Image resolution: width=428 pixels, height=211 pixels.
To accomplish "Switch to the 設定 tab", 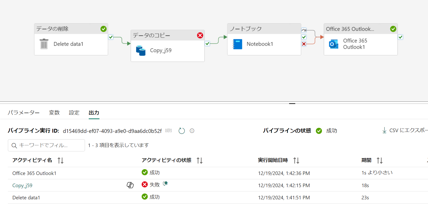I will (x=74, y=113).
